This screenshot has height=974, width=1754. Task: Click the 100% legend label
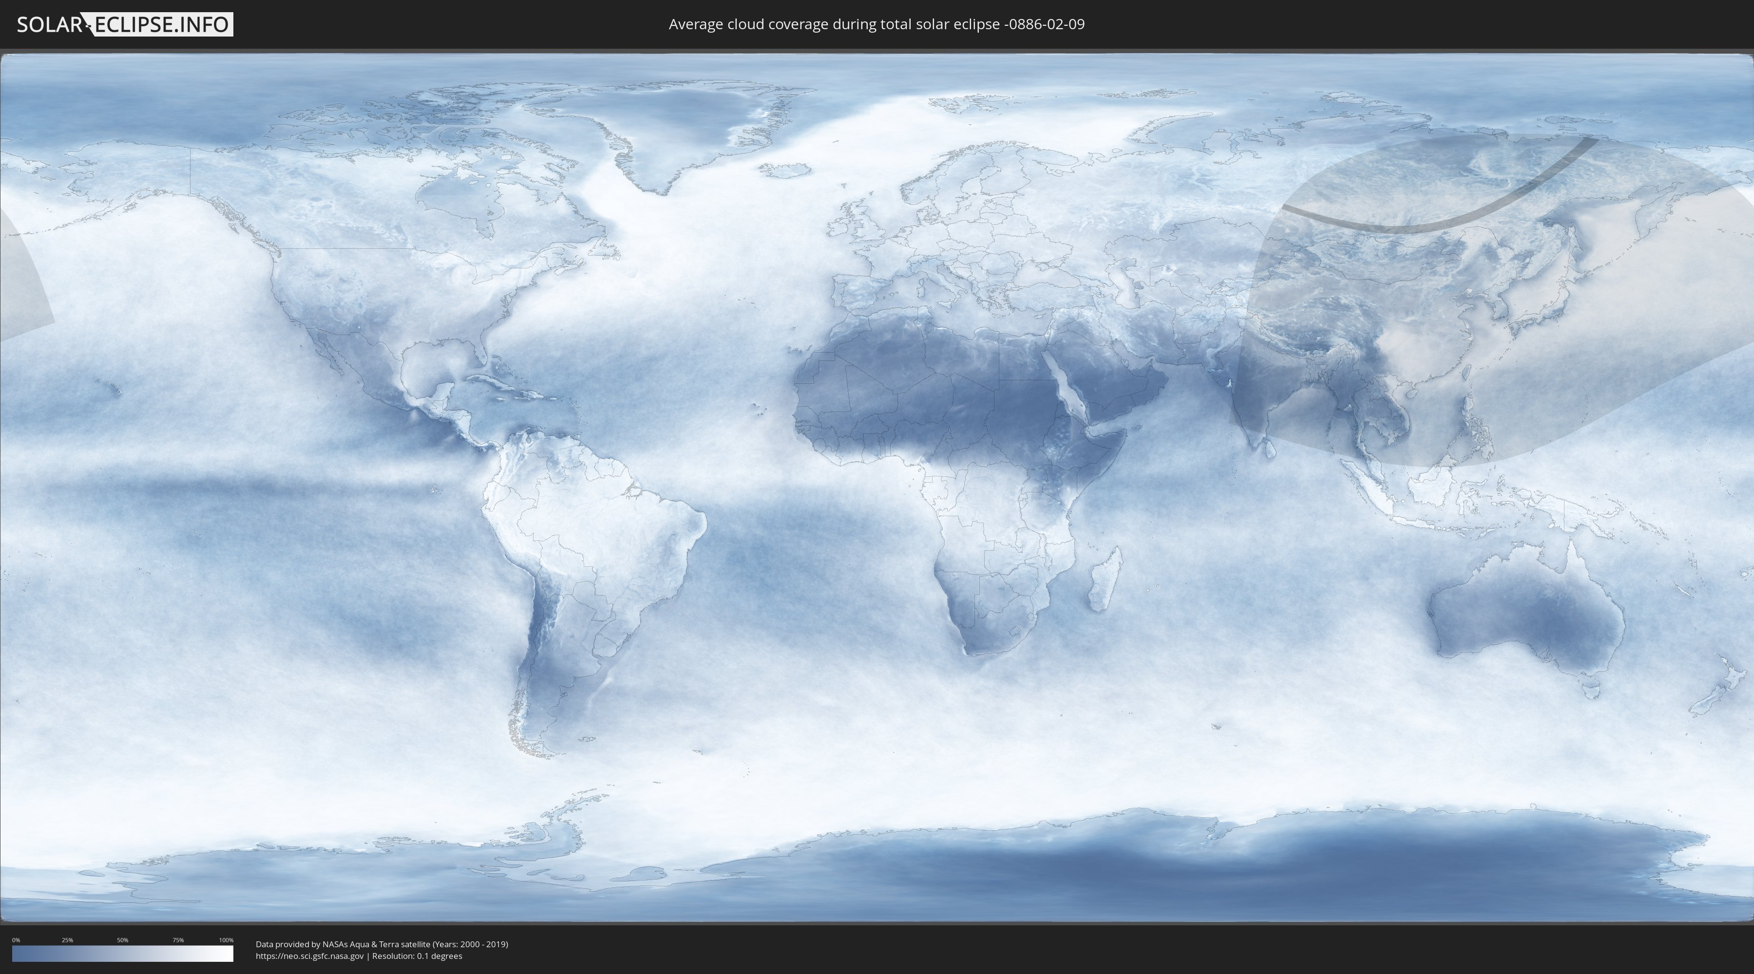pos(226,940)
